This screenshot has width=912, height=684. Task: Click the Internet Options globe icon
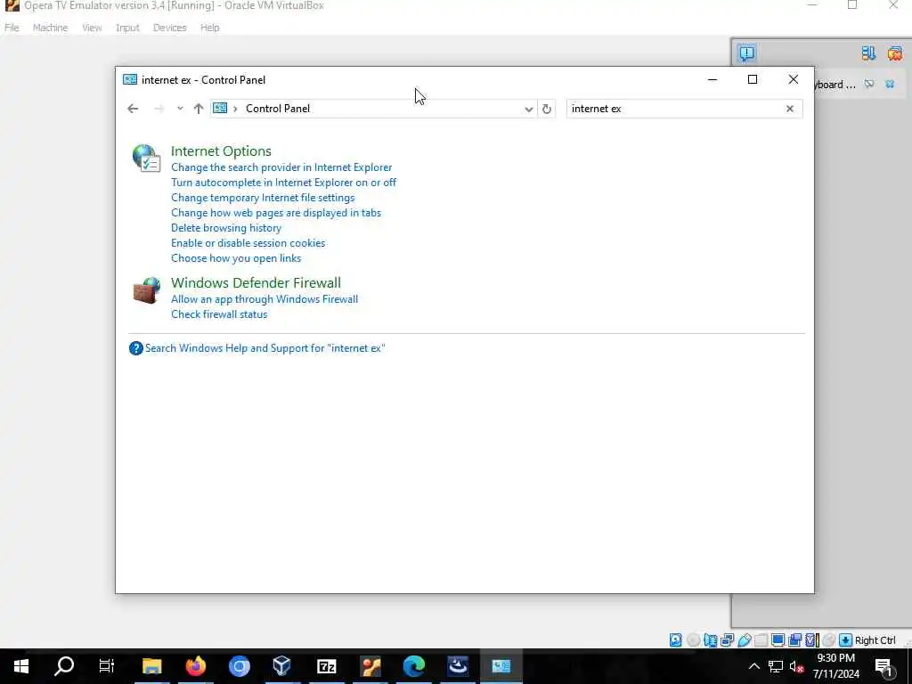146,158
